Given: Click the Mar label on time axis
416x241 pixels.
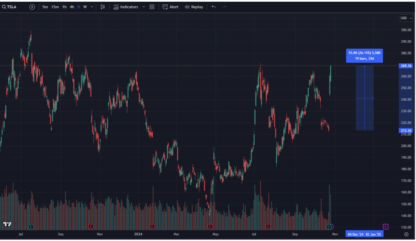Looking at the screenshot, I should pyautogui.click(x=176, y=234).
